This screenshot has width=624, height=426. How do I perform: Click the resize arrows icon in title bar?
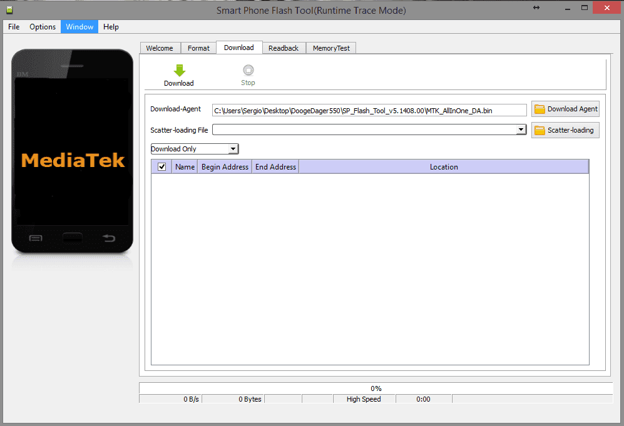pyautogui.click(x=536, y=8)
